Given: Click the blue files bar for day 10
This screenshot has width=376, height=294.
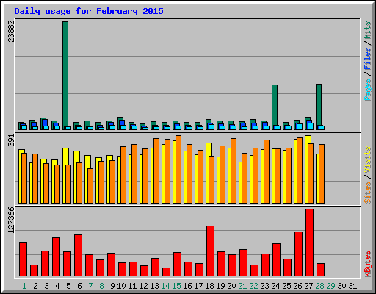Looking at the screenshot, I should (122, 123).
